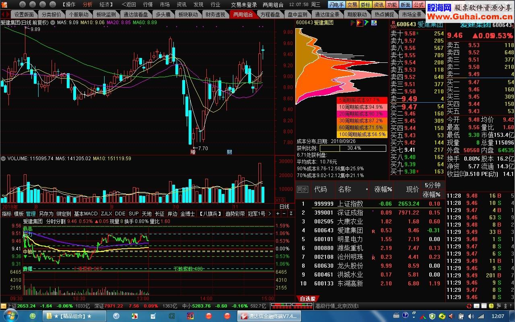Viewport: 515px width, 322px height.
Task: Open the 行情 menu
Action: [x=148, y=5]
